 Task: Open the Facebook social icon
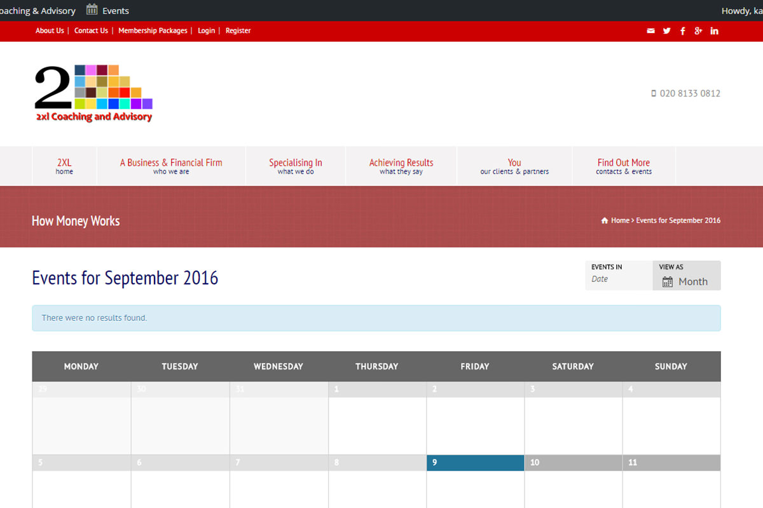(x=683, y=31)
